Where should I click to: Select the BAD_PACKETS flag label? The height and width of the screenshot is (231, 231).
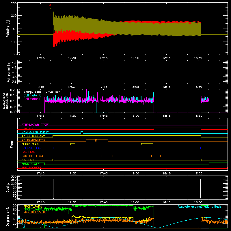(31, 167)
